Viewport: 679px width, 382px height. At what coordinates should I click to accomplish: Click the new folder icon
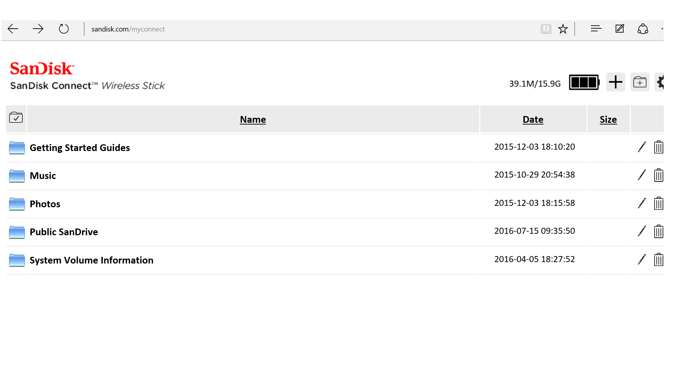click(640, 82)
